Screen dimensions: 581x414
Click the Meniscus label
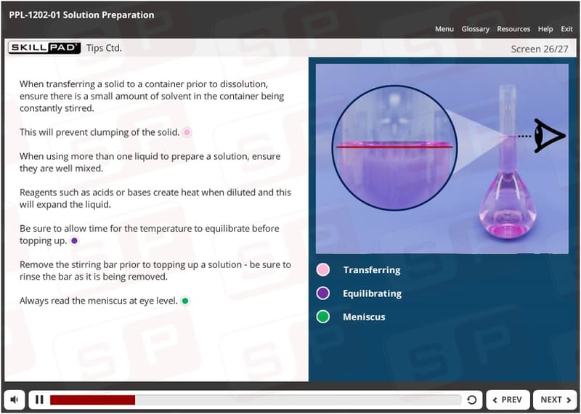(x=364, y=317)
